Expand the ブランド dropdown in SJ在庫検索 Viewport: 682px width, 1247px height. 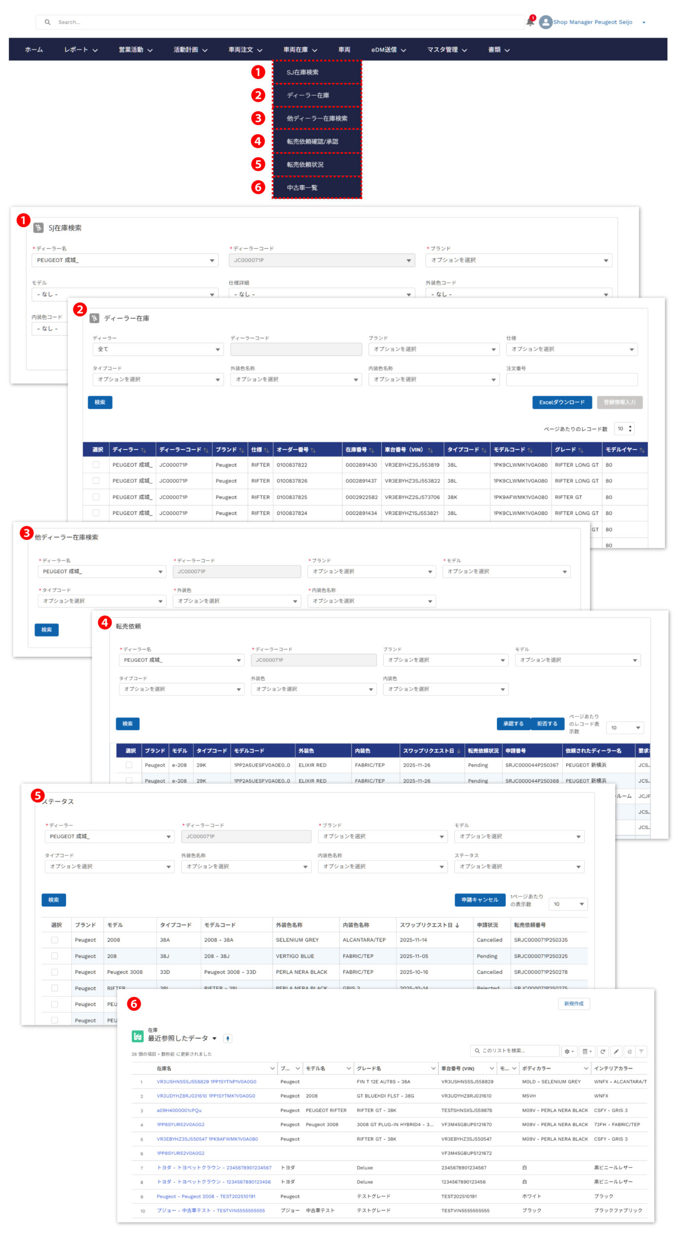pos(518,260)
